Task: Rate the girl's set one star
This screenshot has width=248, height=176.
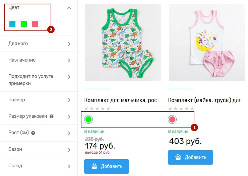Action: [170, 108]
